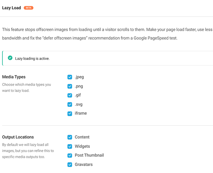Toggle the iframe checkbox

click(x=70, y=114)
